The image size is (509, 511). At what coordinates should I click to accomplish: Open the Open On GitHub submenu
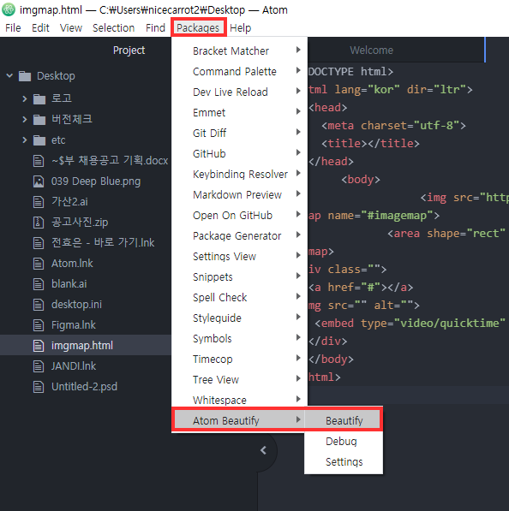point(239,215)
